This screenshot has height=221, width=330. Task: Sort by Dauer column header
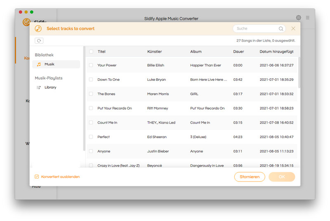click(x=238, y=52)
